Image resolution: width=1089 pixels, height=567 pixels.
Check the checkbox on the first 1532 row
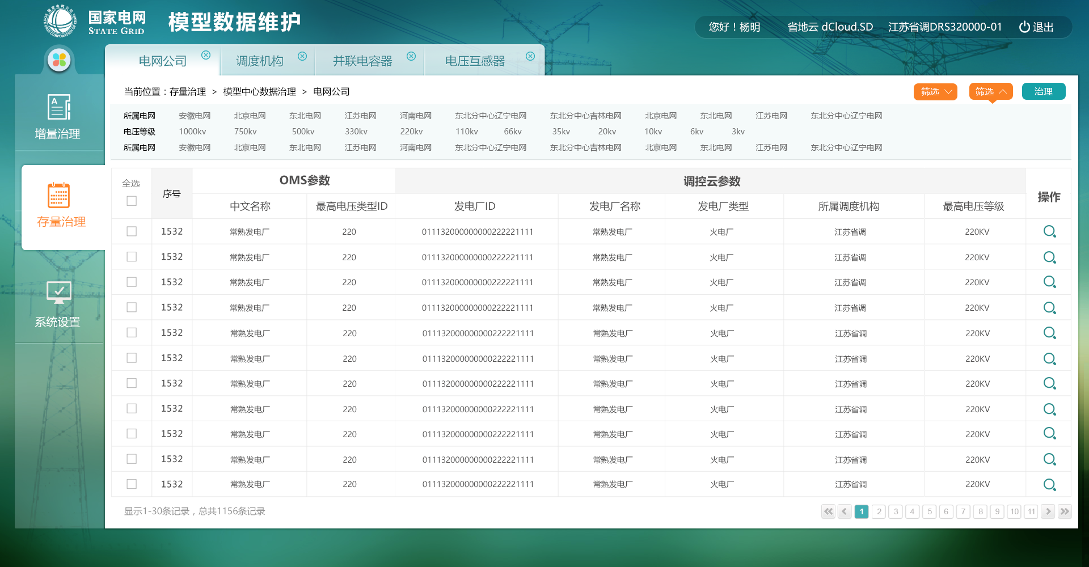pyautogui.click(x=131, y=231)
